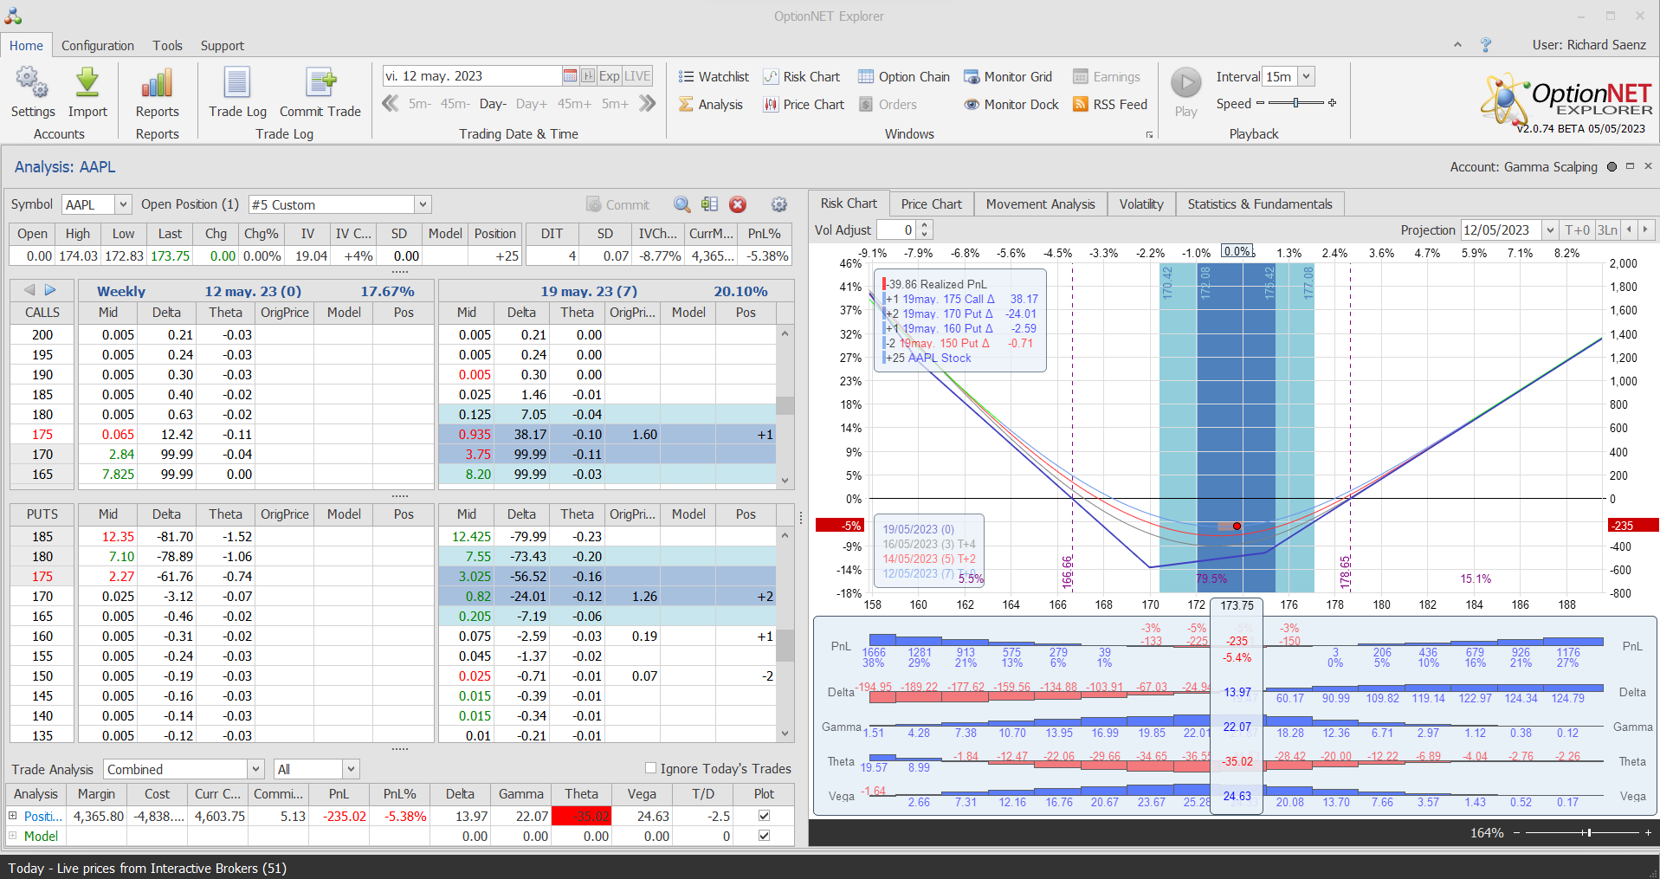Open the All filter dropdown
Screen dimensions: 1660x879
pos(351,769)
